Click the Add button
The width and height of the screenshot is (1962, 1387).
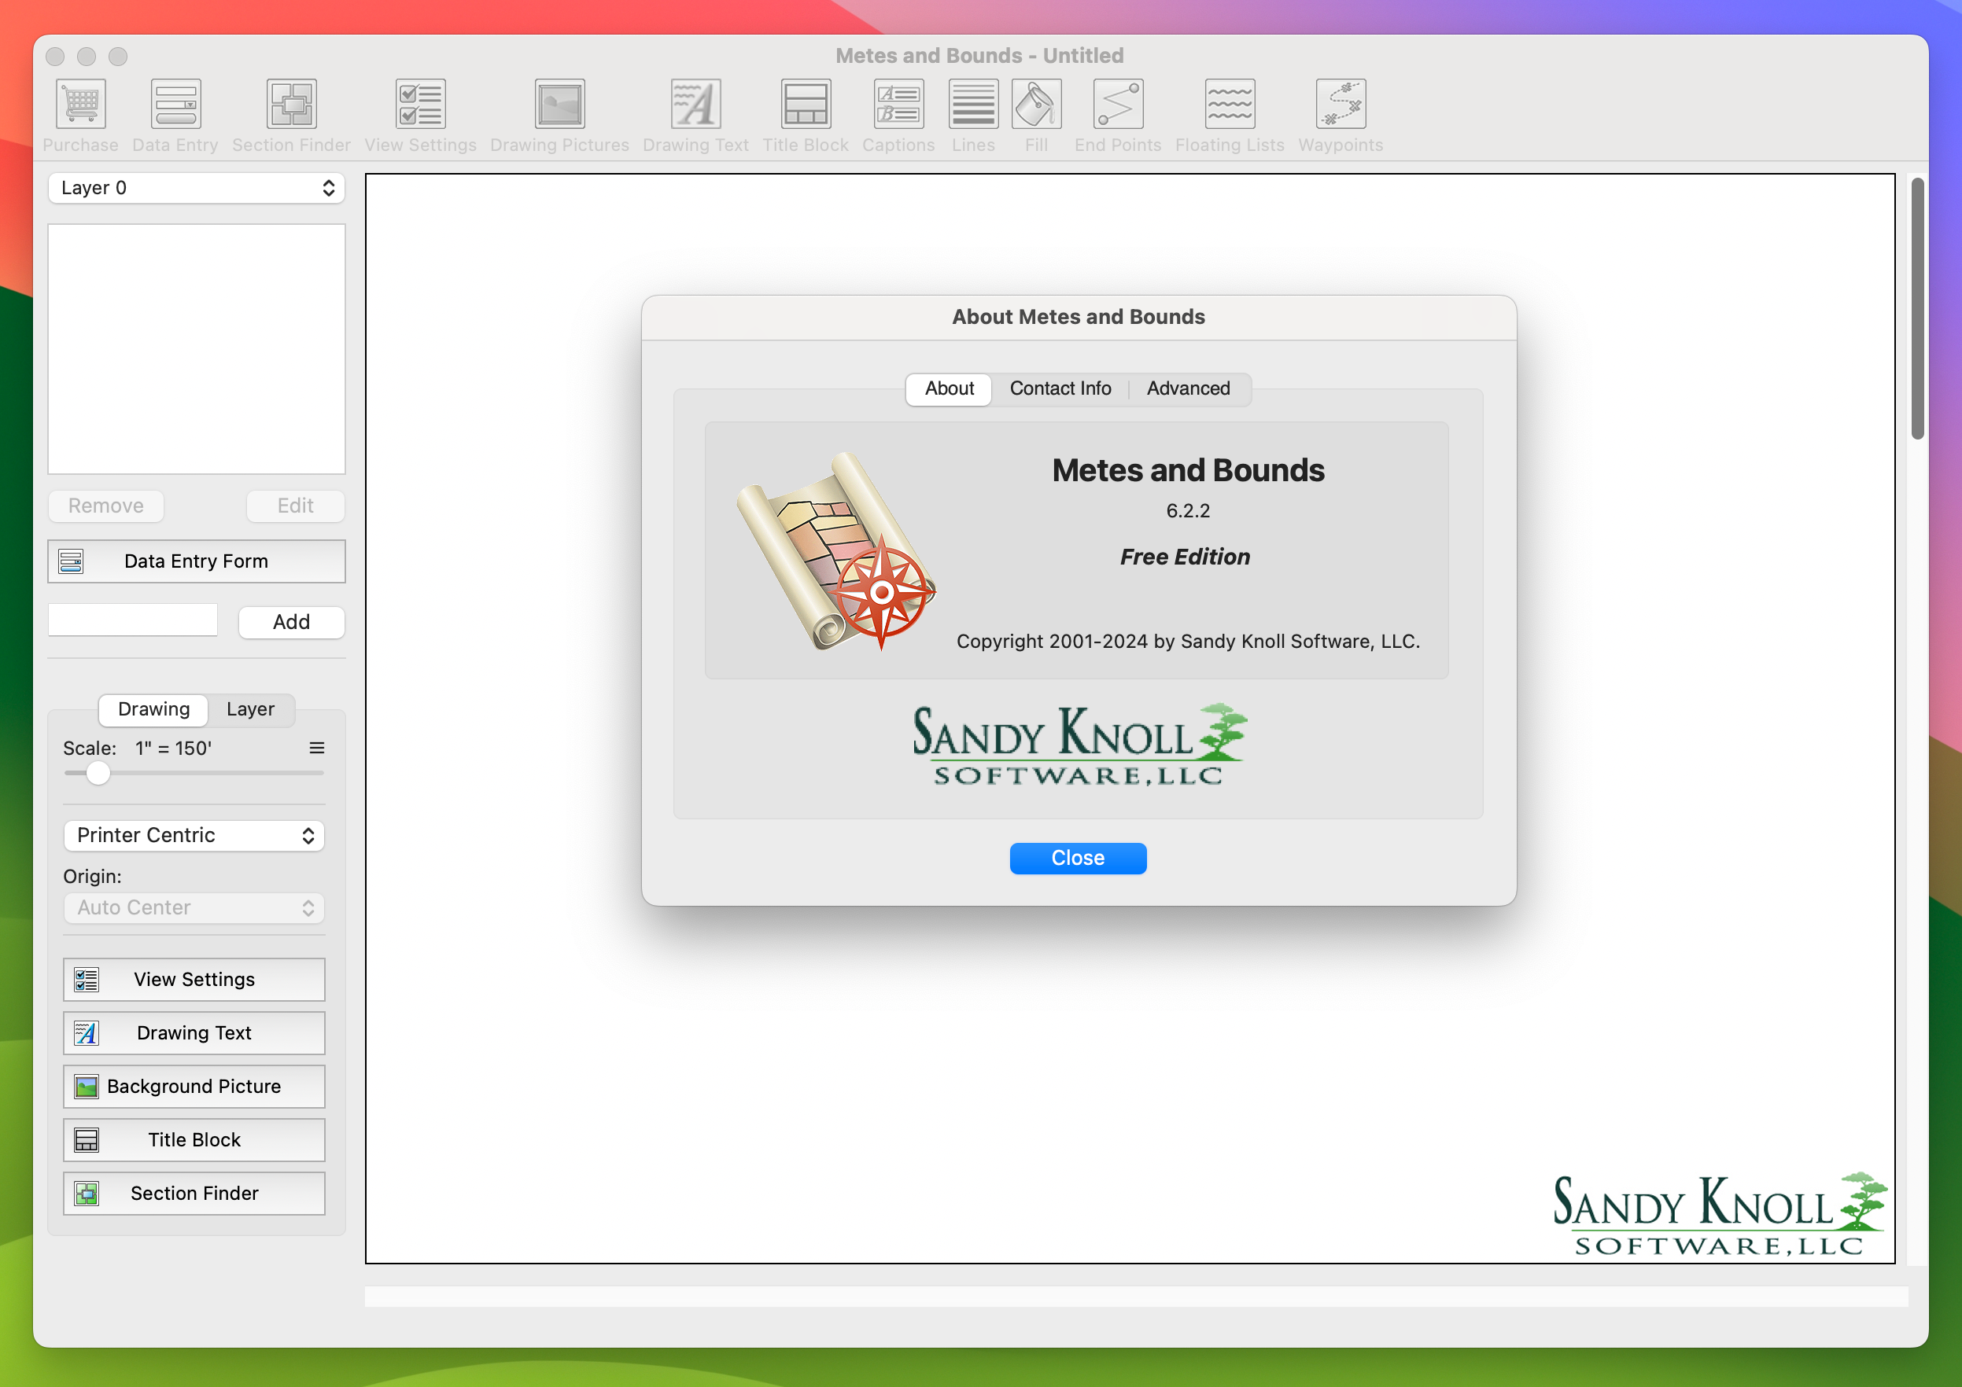(x=291, y=622)
